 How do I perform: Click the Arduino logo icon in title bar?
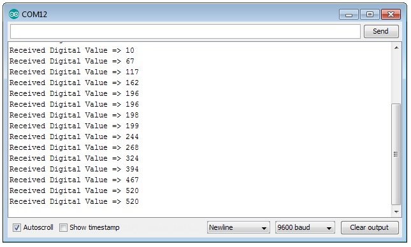tap(13, 14)
